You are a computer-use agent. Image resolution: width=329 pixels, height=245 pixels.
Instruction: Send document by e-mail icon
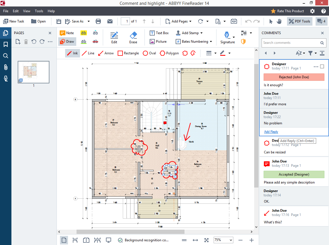pos(110,21)
